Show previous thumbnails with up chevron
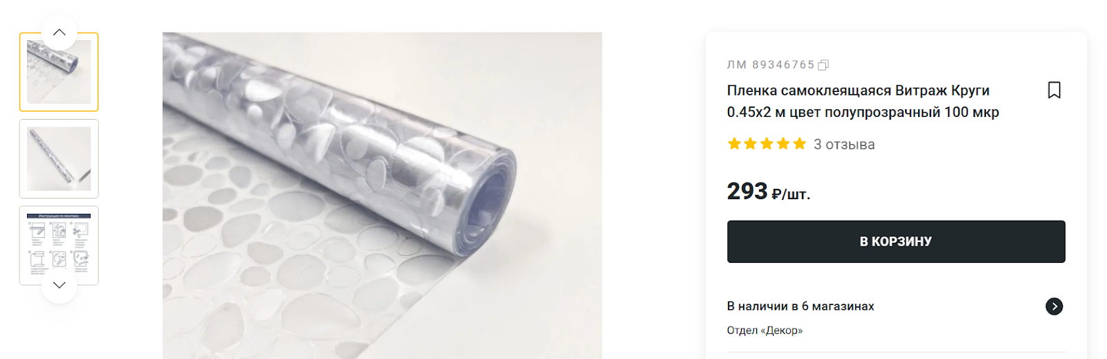The height and width of the screenshot is (359, 1107). 60,32
